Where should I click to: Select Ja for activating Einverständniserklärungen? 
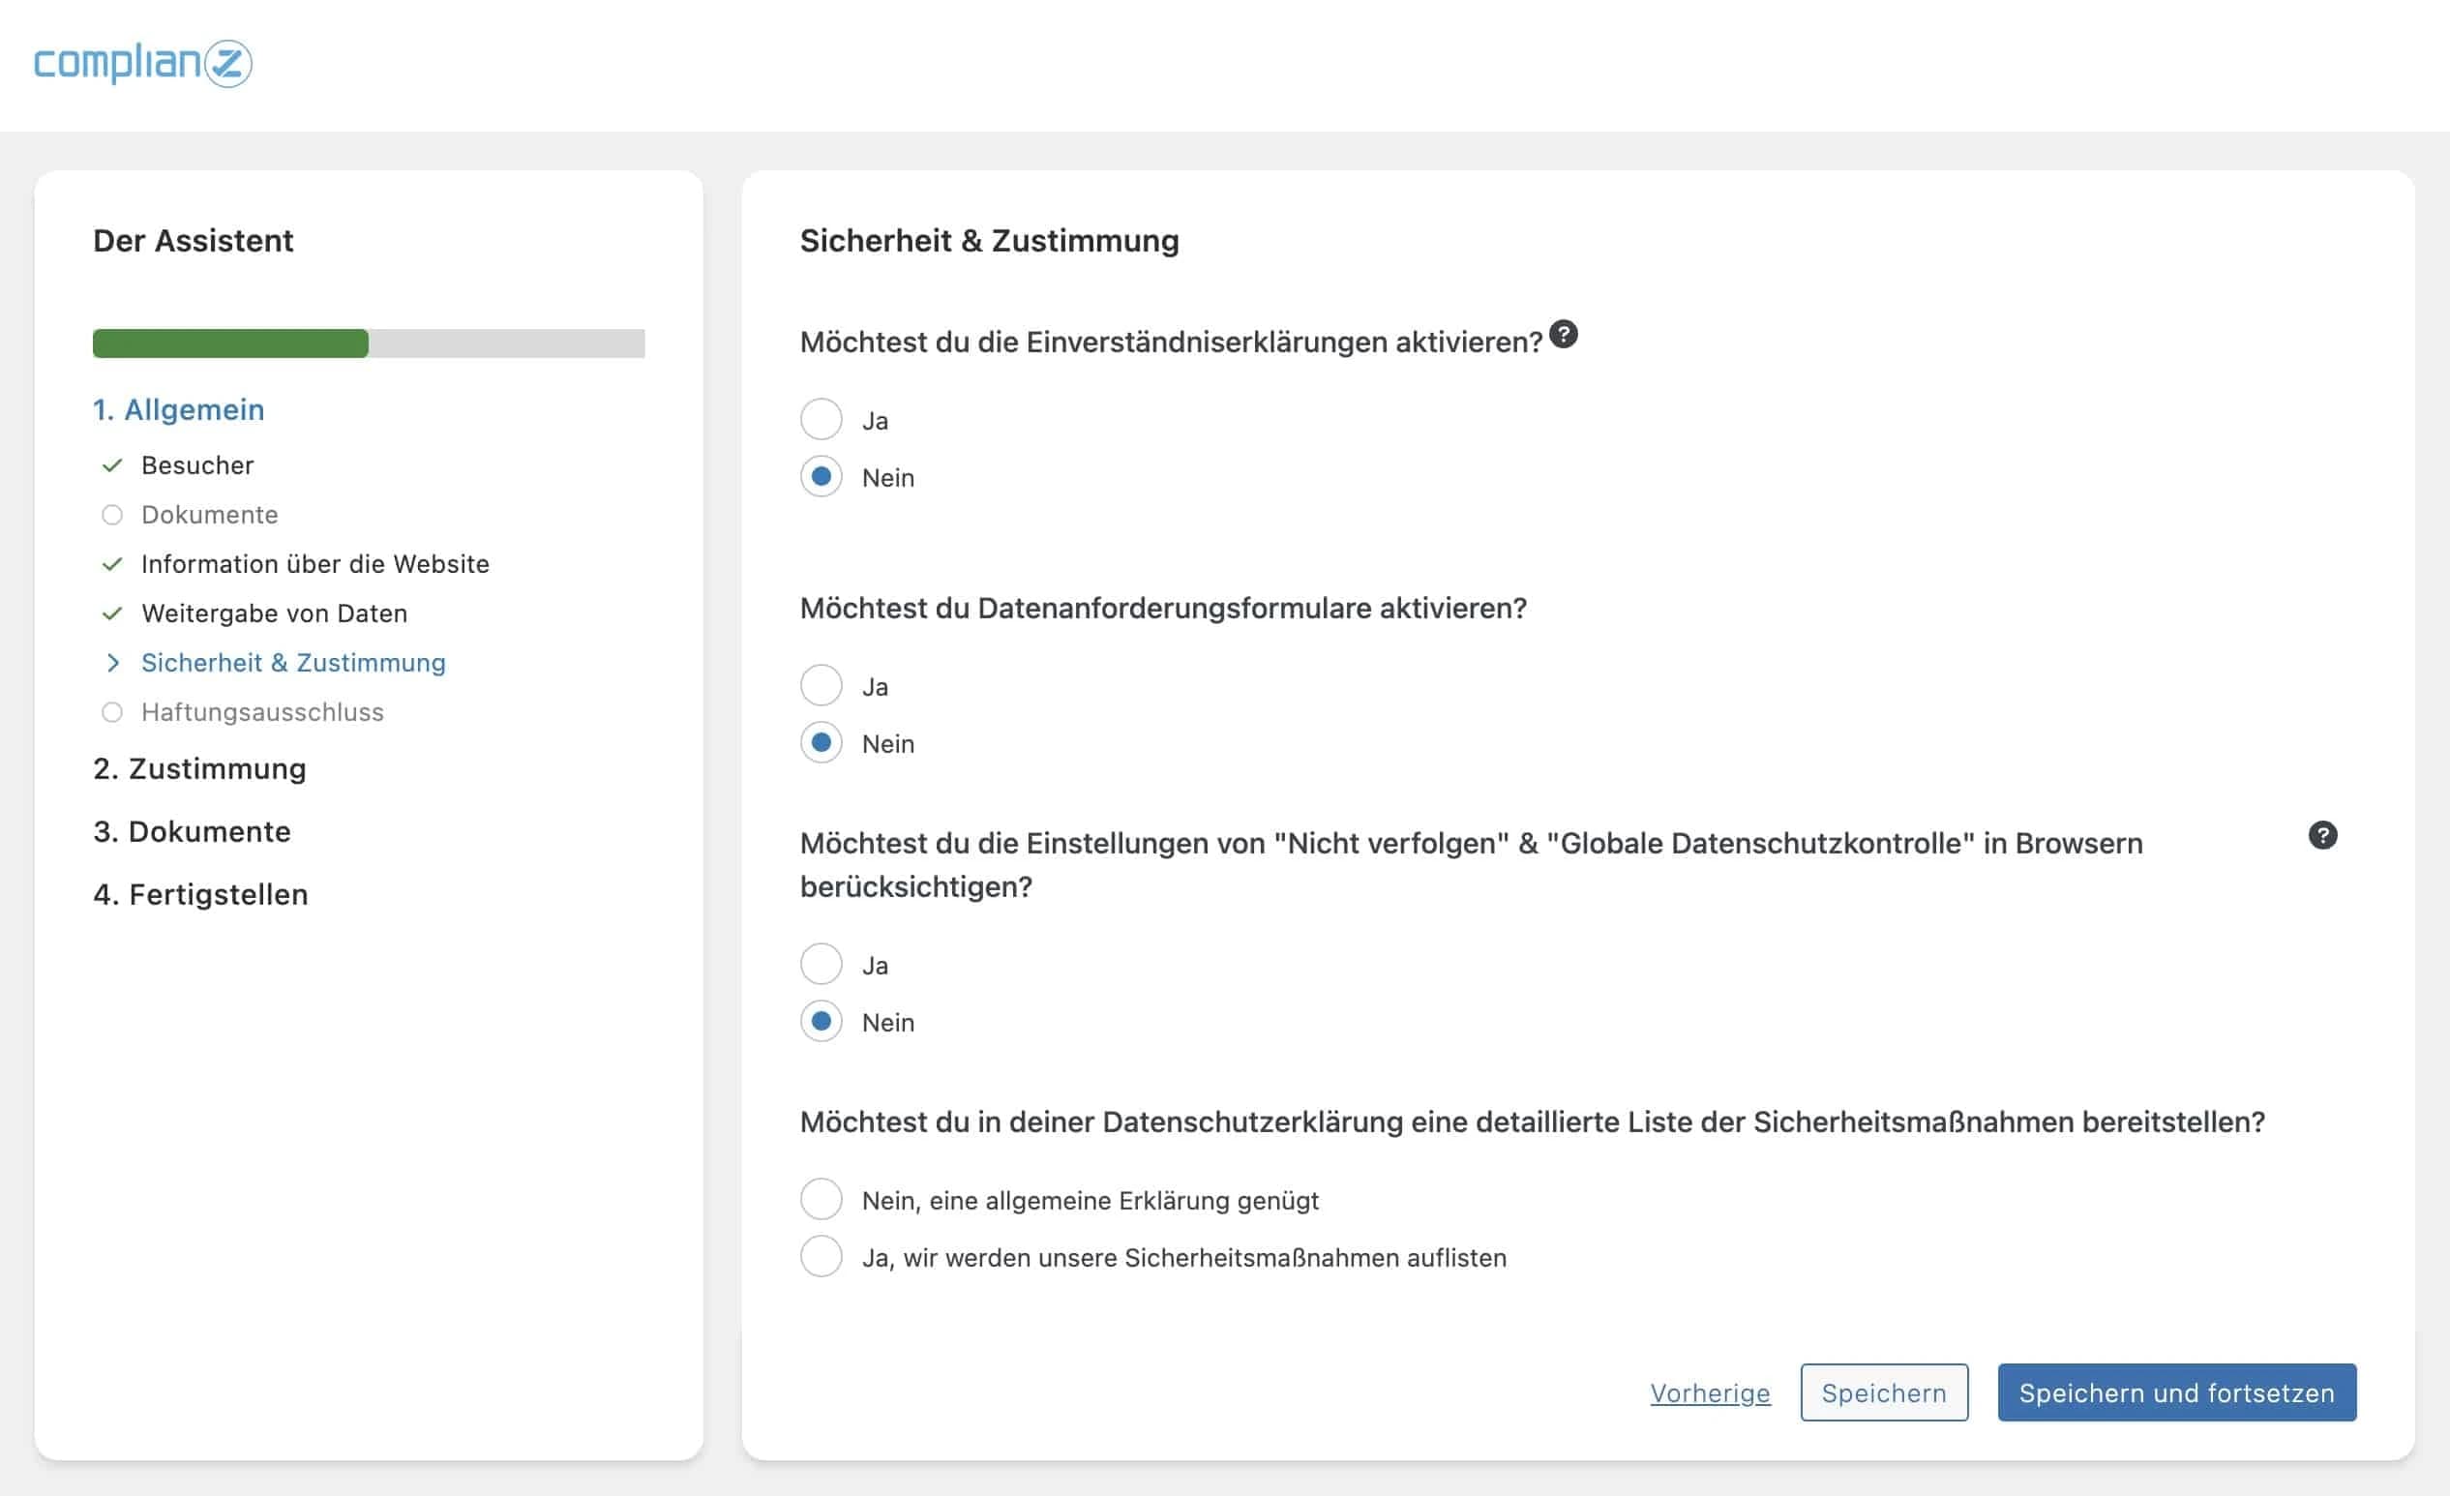click(x=822, y=419)
